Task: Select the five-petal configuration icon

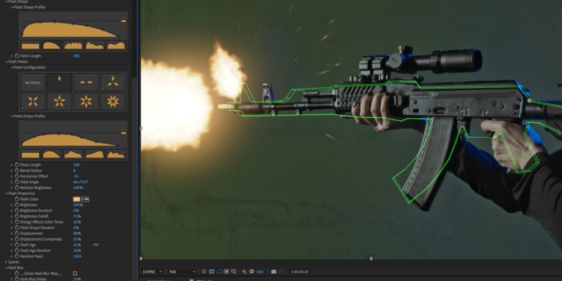Action: point(60,101)
